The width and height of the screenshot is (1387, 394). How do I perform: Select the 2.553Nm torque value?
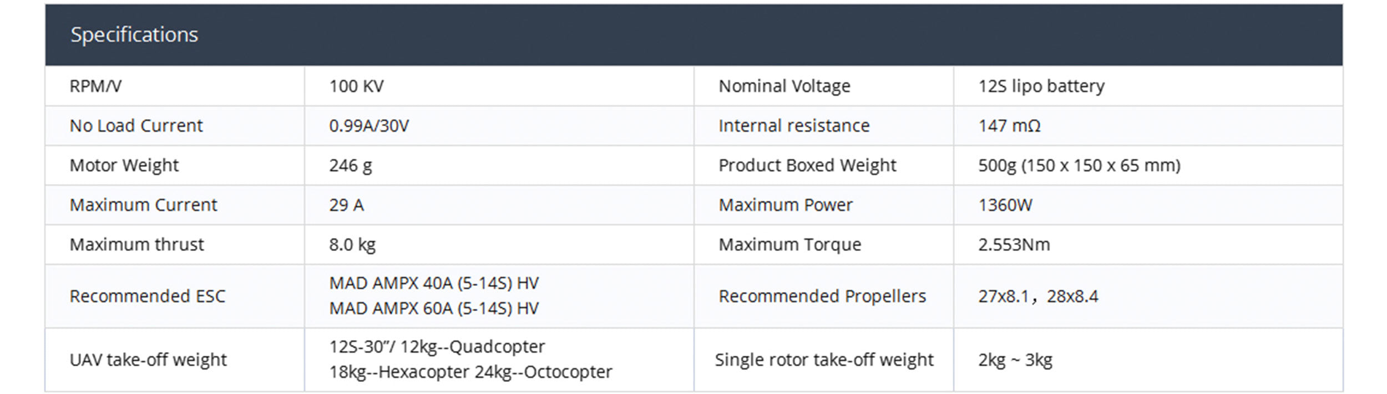(x=1014, y=244)
